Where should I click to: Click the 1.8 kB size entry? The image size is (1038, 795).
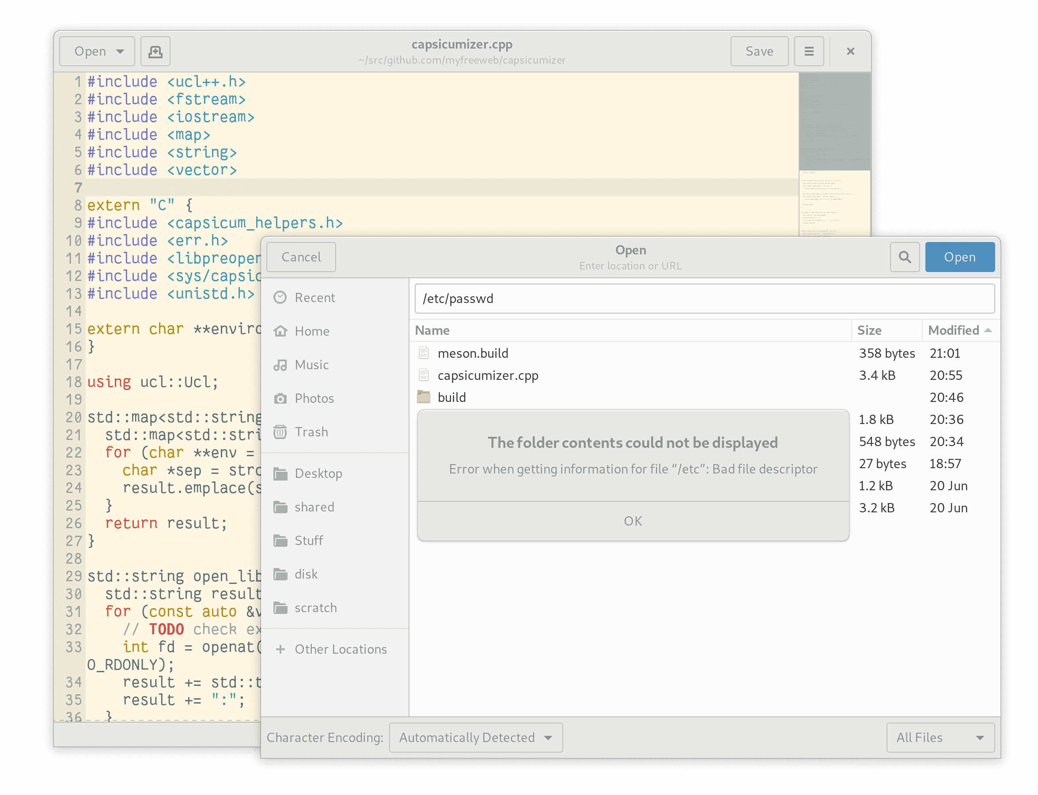click(875, 419)
